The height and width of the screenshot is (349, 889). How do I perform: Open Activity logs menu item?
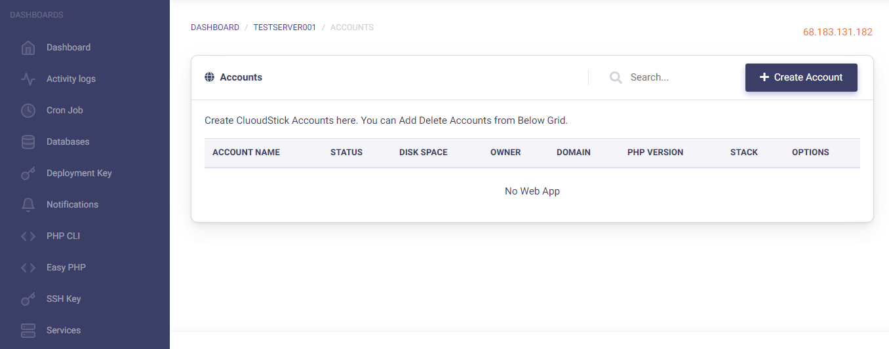[x=71, y=79]
